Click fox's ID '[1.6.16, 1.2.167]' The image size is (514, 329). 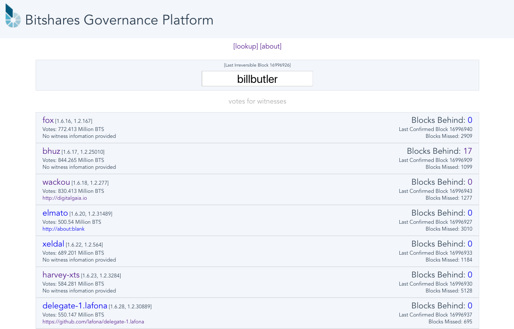[x=74, y=121]
